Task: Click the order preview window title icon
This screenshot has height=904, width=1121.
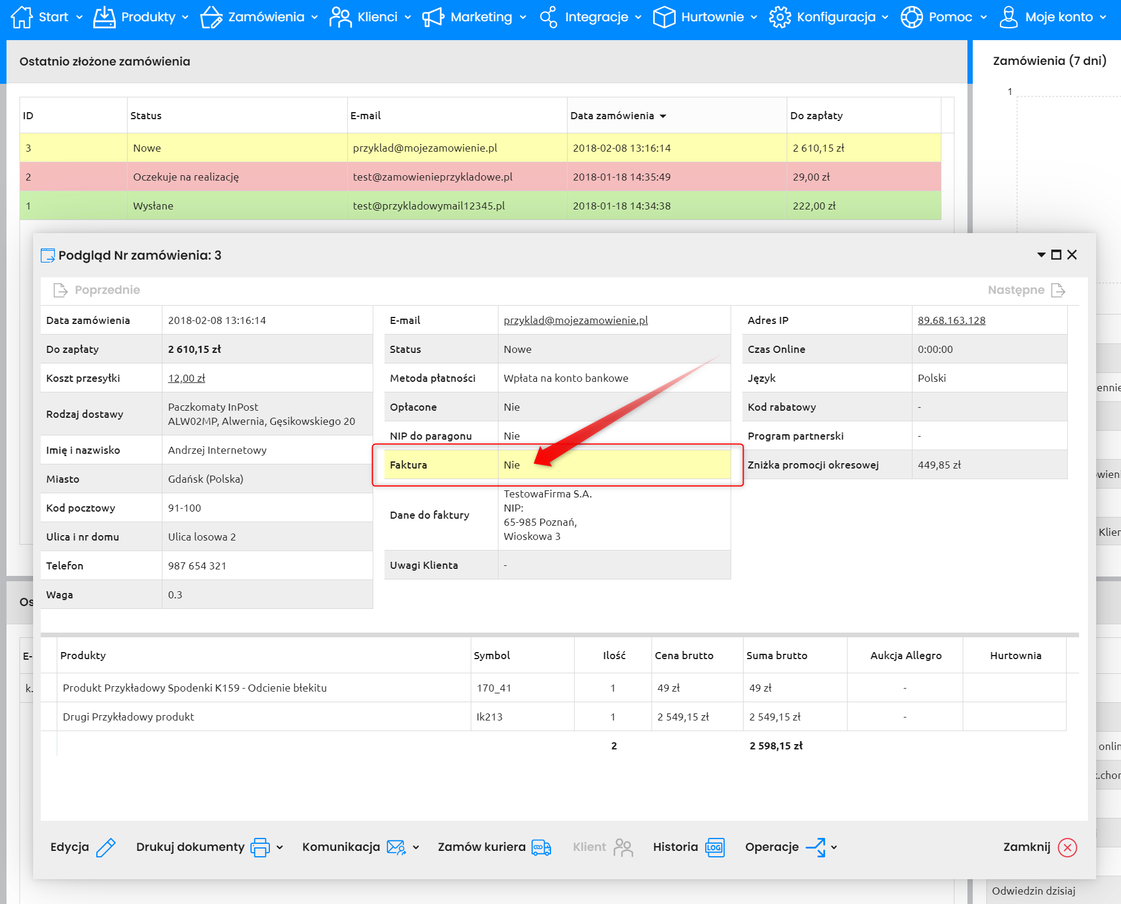Action: (48, 256)
